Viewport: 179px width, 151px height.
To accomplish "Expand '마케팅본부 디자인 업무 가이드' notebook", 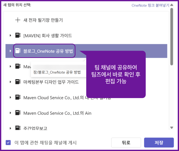I will click(10, 82).
